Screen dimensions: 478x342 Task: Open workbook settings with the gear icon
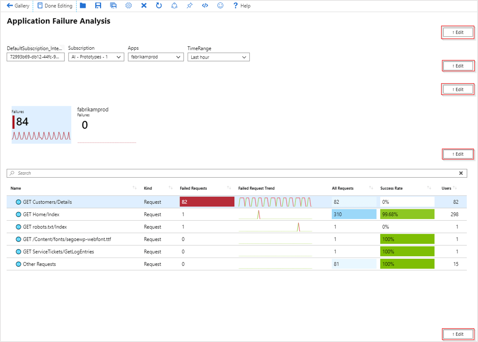pyautogui.click(x=128, y=5)
